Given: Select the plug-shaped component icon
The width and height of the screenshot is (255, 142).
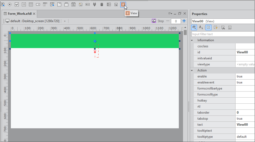Looking at the screenshot, I should tap(95, 5).
